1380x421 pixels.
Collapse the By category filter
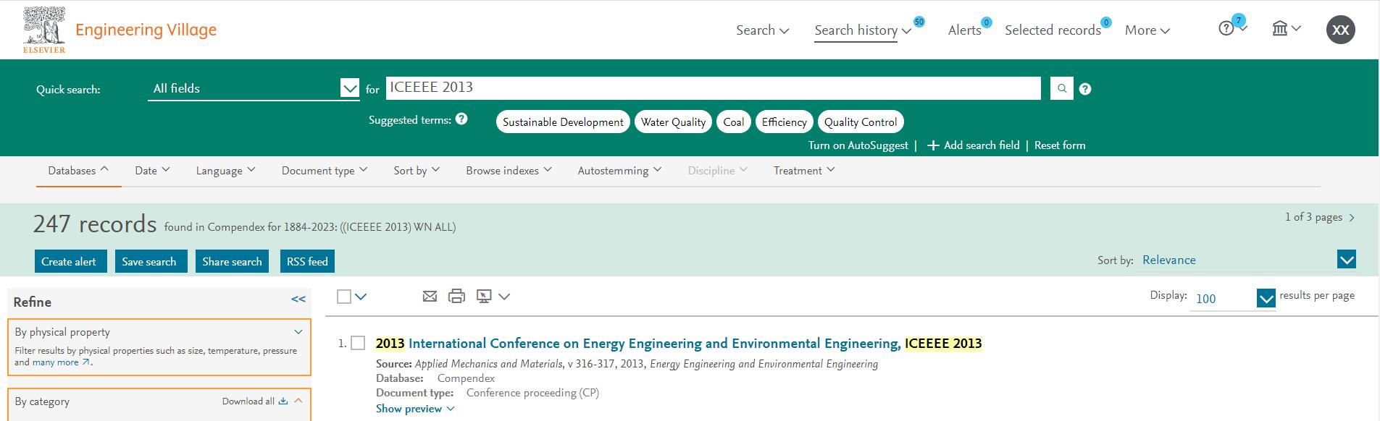point(298,401)
